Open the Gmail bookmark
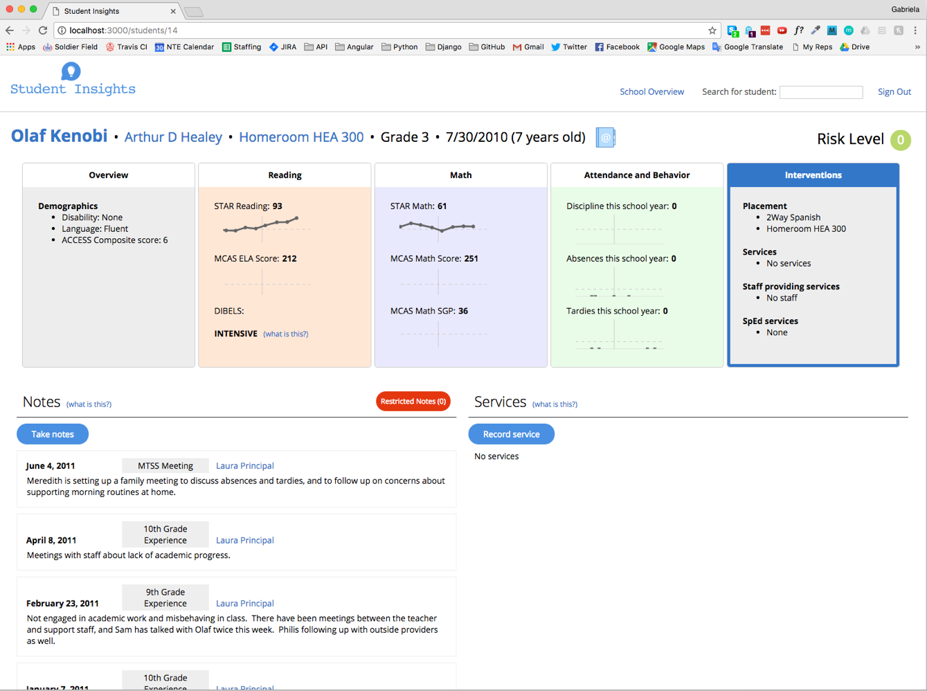This screenshot has width=927, height=691. coord(528,46)
